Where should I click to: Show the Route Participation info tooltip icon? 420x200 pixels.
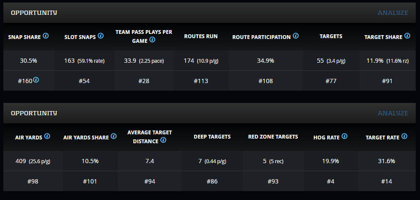point(296,36)
